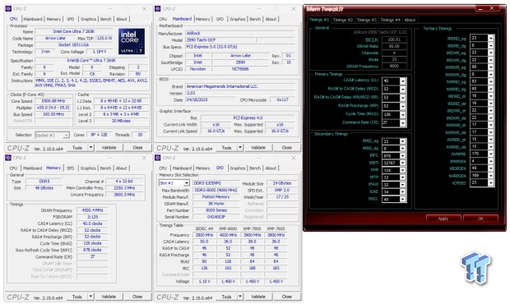Open tFAW dropdown in Secondary Timings

coord(403,185)
